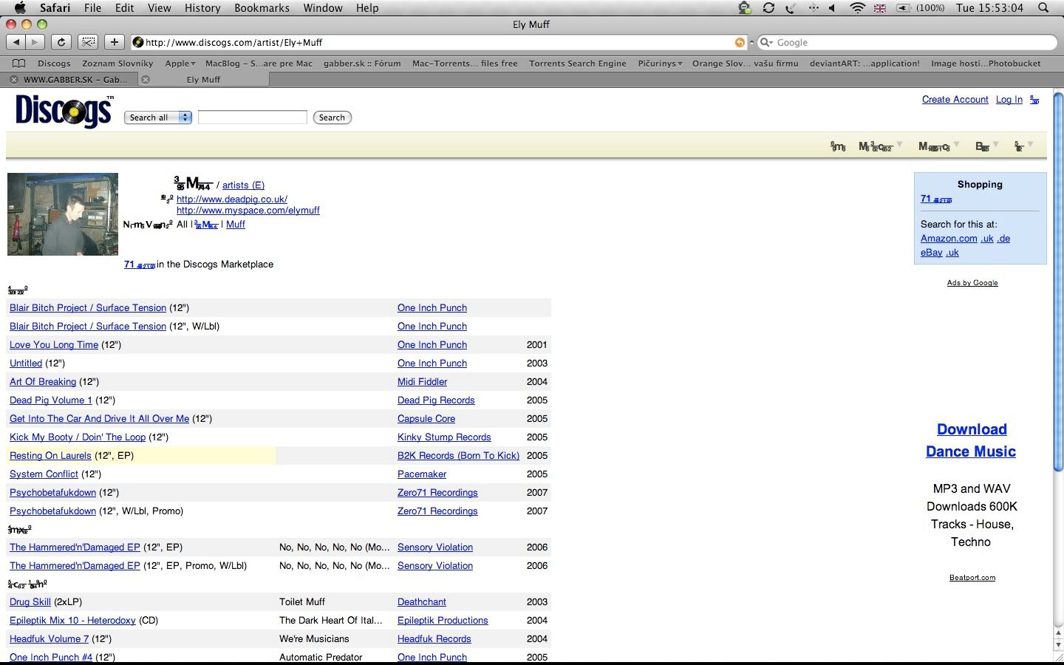Open the File menu
Screen dimensions: 1064x665
[92, 8]
